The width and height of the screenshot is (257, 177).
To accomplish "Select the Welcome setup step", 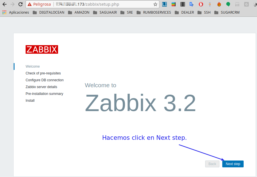I will coord(33,66).
